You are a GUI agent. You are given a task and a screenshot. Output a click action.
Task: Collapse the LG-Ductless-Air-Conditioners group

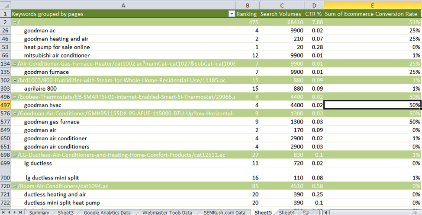pyautogui.click(x=15, y=155)
